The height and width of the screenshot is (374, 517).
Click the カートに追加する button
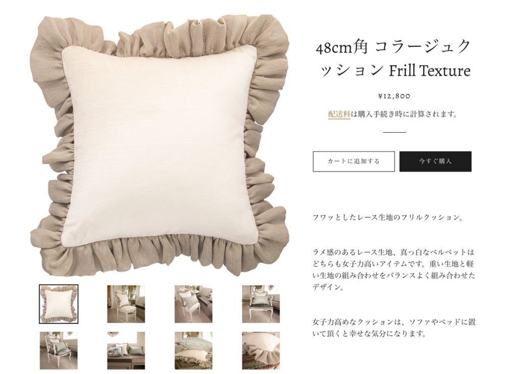(x=353, y=161)
